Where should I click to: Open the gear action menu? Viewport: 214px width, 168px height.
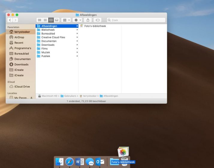pos(77,20)
